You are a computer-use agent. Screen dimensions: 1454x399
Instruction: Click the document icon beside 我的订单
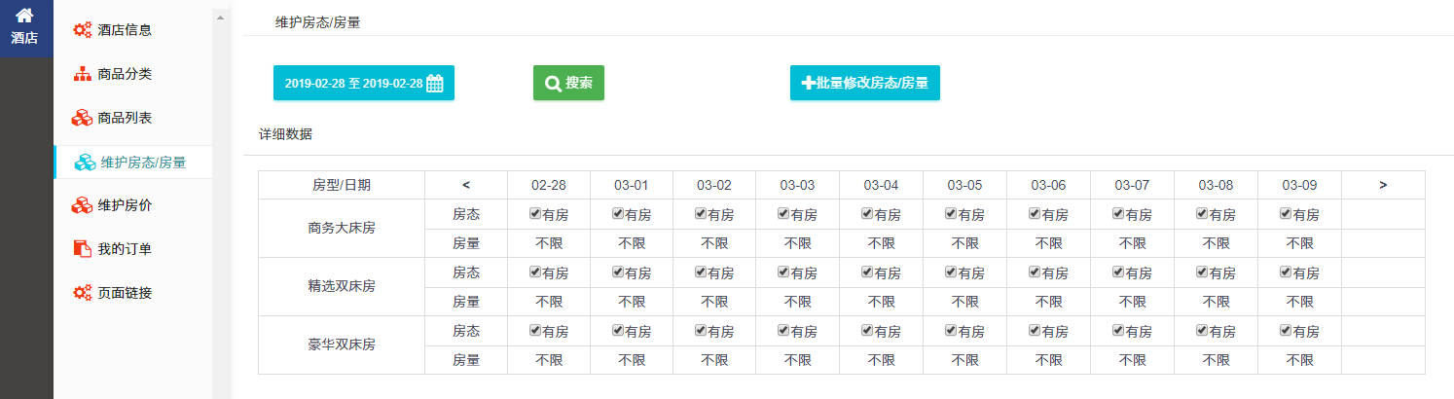click(x=83, y=249)
